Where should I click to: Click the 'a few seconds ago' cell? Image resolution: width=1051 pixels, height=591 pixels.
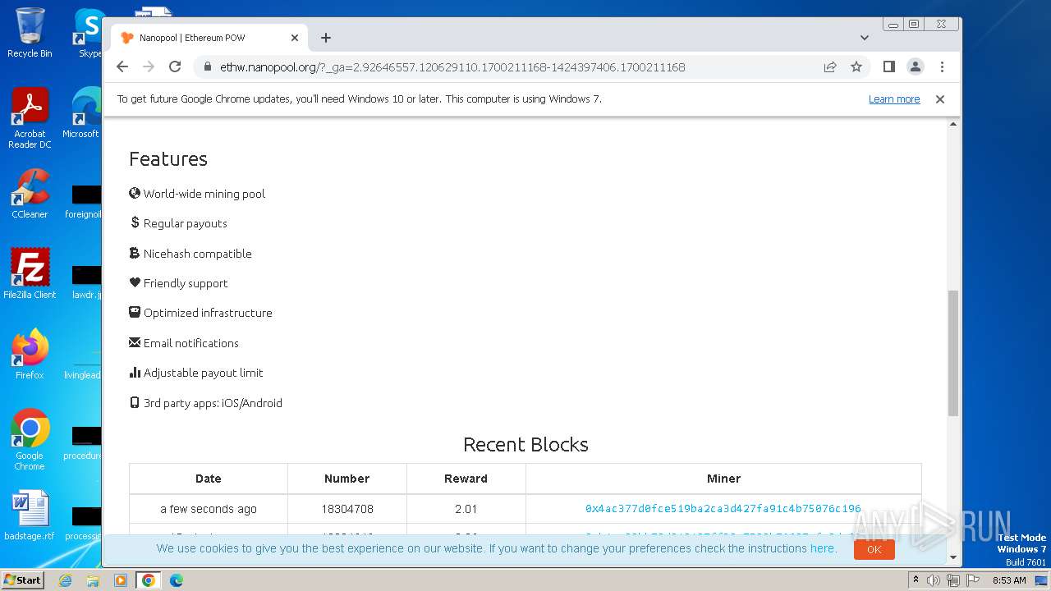[x=209, y=509]
